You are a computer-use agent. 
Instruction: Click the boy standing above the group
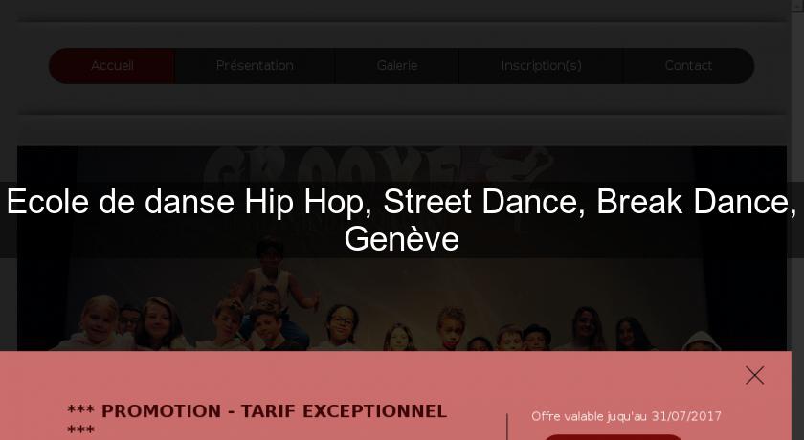point(272,274)
